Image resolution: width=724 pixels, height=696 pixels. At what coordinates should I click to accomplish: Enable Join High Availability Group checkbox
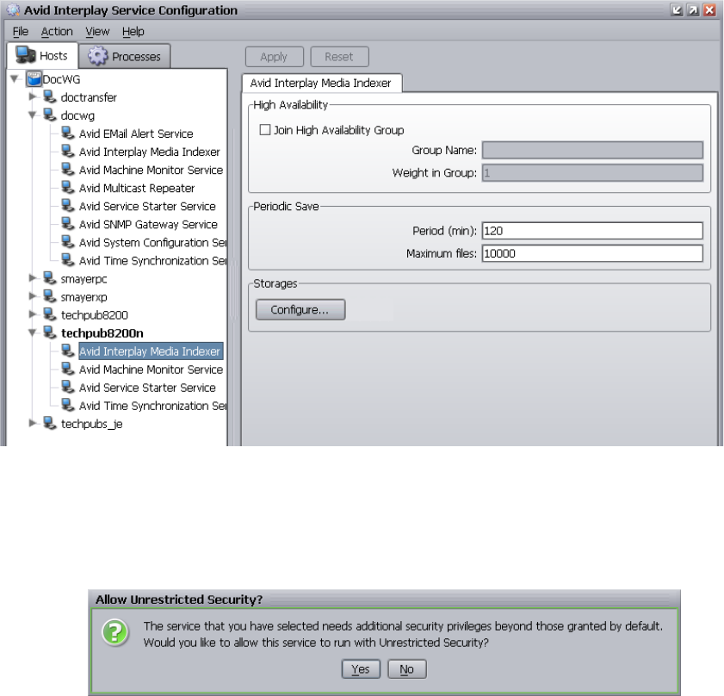pos(265,130)
